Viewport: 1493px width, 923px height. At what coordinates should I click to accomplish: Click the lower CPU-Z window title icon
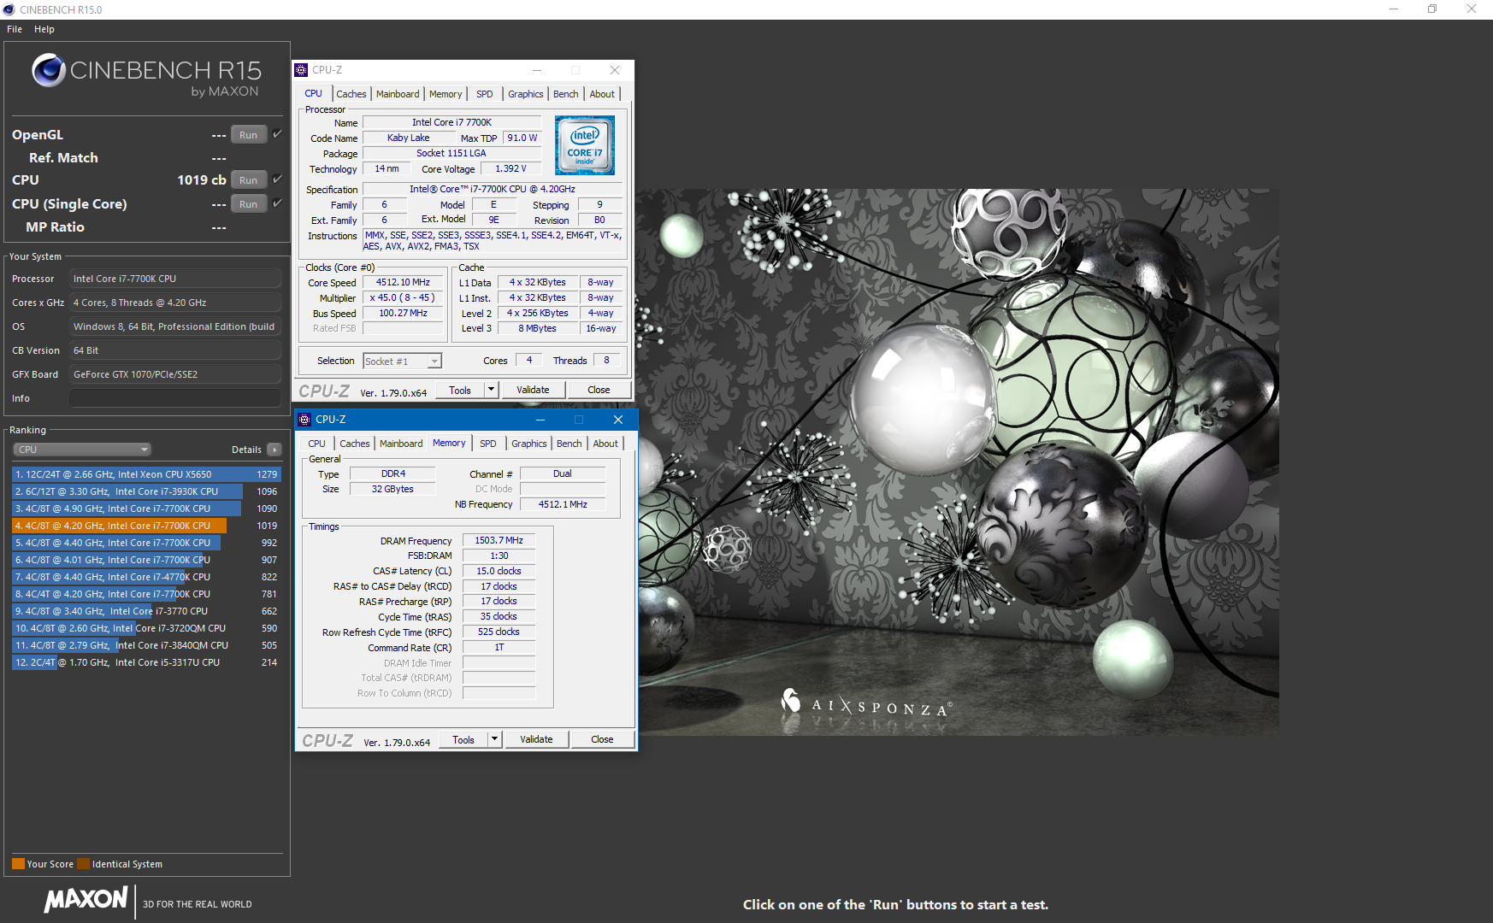(304, 420)
